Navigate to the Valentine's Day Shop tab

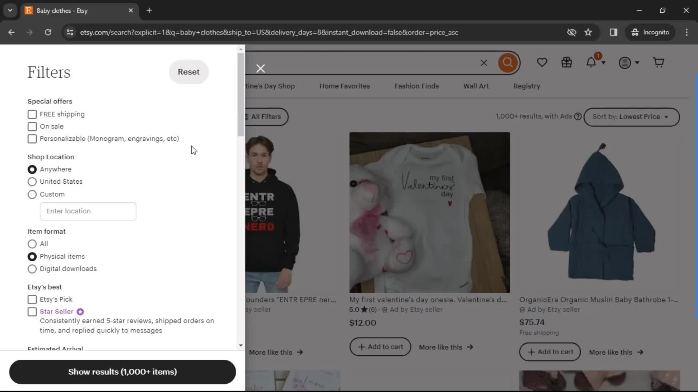[270, 86]
